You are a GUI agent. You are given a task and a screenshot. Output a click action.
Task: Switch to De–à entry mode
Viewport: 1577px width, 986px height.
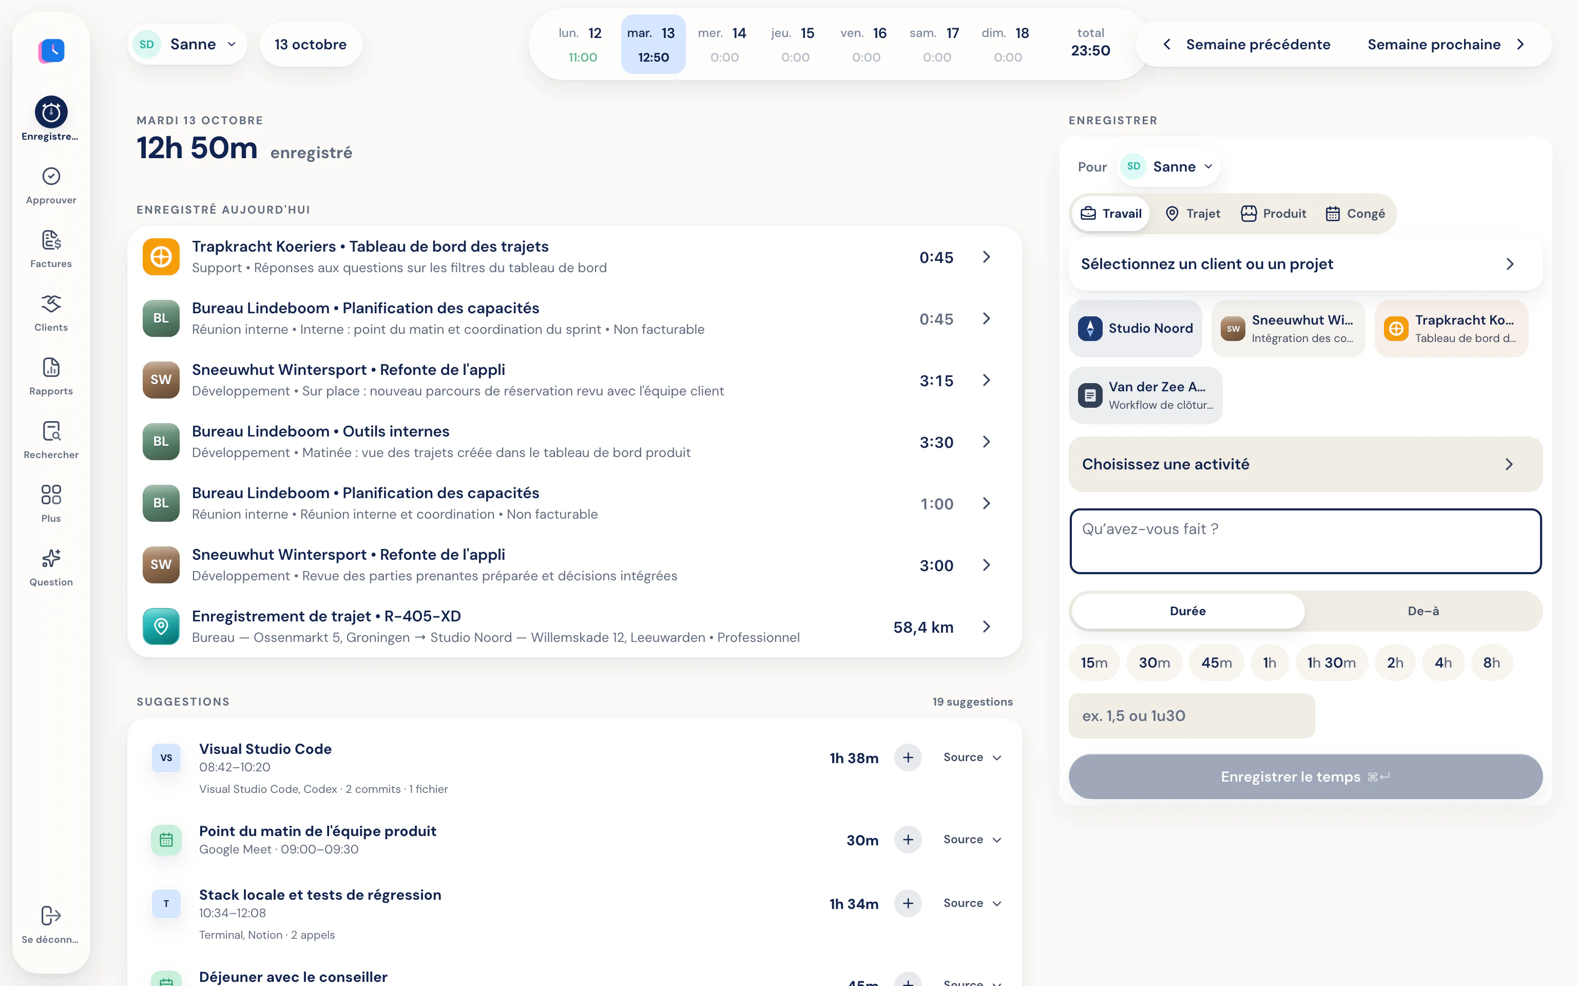pos(1423,611)
